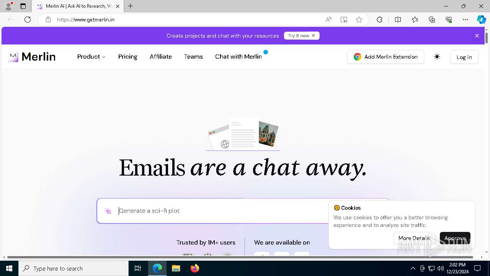This screenshot has height=276, width=490.
Task: Toggle the light/dark theme sun icon
Action: [x=437, y=57]
